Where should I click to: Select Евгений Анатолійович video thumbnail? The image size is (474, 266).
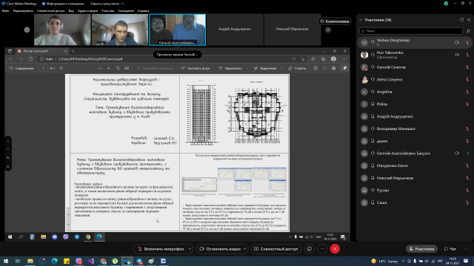178,30
